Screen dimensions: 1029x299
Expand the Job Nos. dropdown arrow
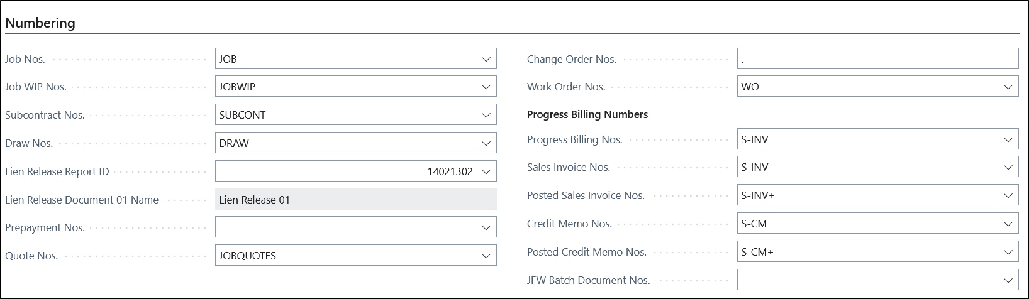486,59
